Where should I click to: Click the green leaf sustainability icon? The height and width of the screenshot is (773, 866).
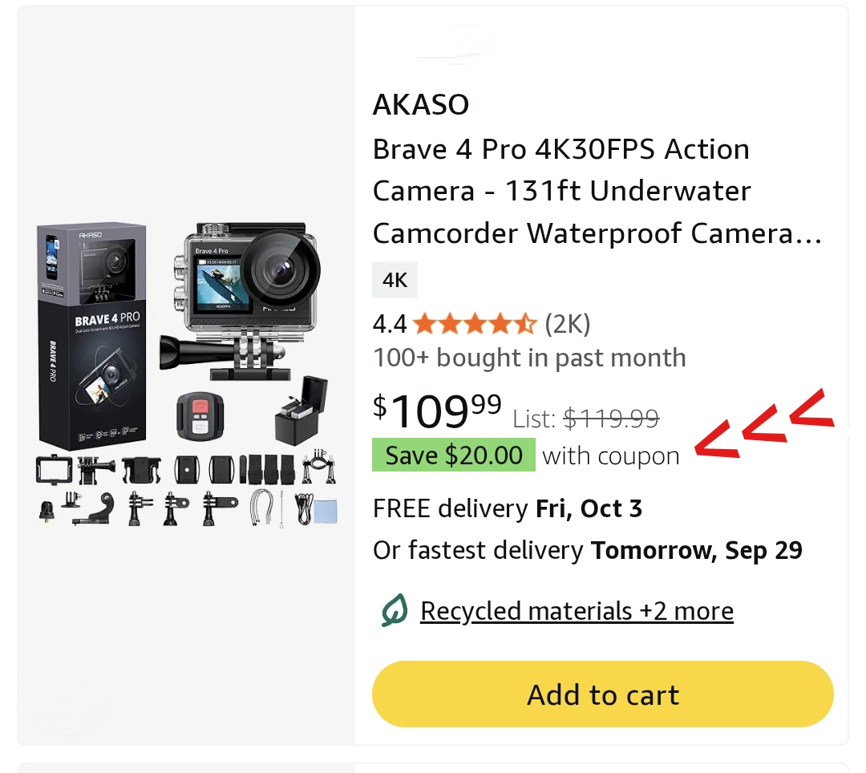click(x=393, y=612)
